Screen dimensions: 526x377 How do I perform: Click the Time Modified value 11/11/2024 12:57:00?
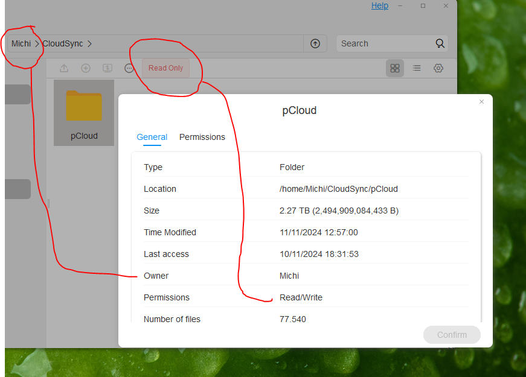tap(319, 233)
